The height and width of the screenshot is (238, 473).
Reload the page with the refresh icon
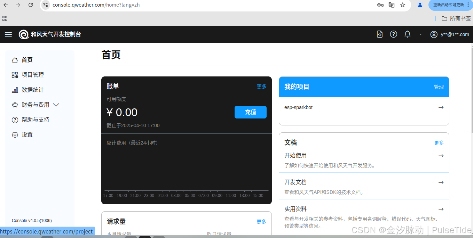click(31, 5)
